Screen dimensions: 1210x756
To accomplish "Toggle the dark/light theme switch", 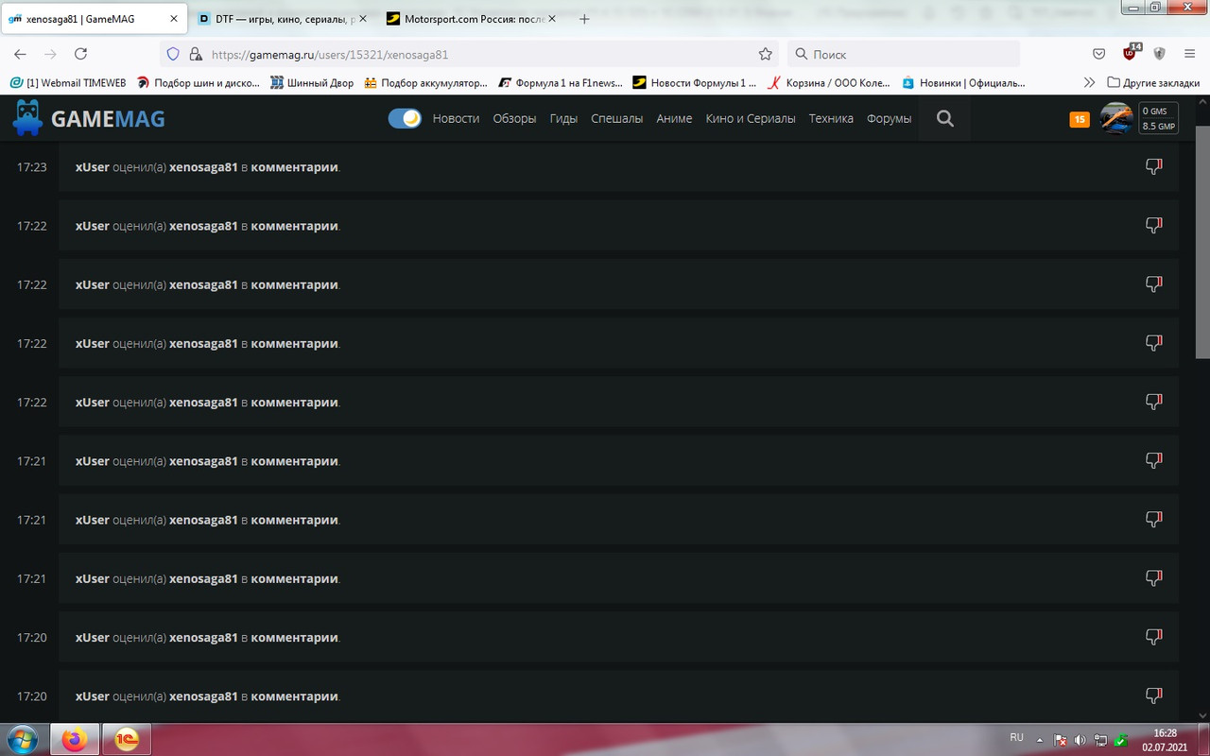I will pyautogui.click(x=405, y=118).
